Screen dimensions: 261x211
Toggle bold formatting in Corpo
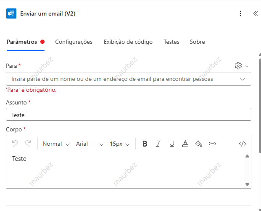click(x=145, y=144)
